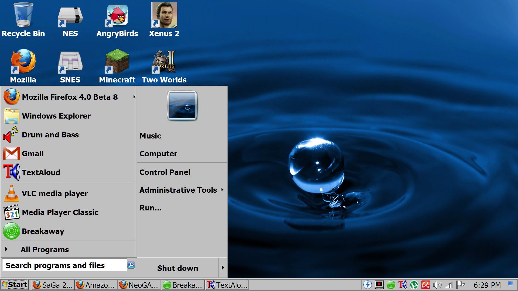Switch to the SaGa 2 Firefox taskbar window
Viewport: 518px width, 291px height.
click(53, 285)
